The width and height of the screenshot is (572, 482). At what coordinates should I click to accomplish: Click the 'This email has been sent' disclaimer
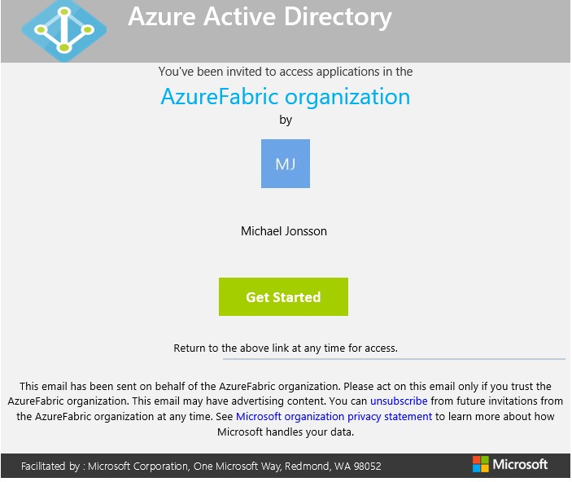tap(286, 409)
